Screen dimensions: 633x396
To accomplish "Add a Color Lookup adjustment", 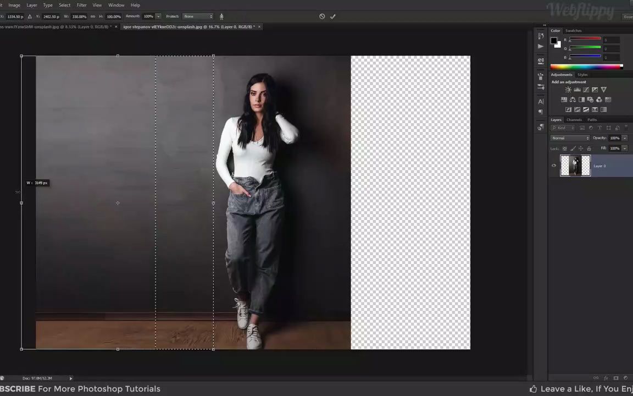I will coord(608,100).
